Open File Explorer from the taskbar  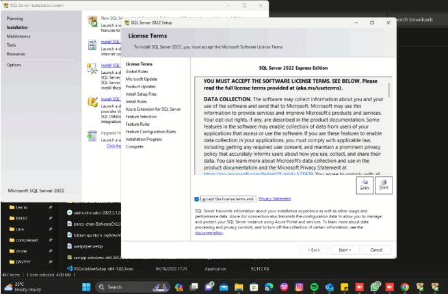click(239, 287)
